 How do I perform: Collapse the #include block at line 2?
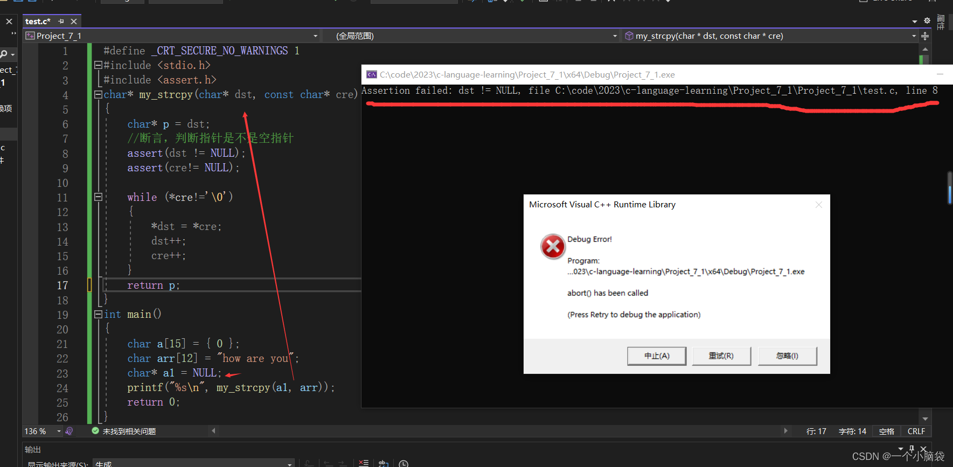click(x=98, y=65)
